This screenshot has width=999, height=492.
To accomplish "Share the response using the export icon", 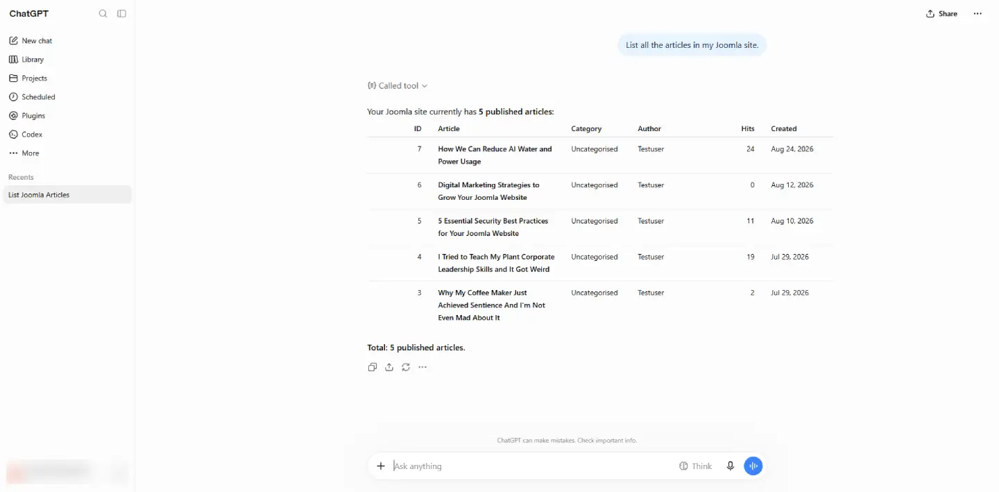I will click(x=389, y=367).
